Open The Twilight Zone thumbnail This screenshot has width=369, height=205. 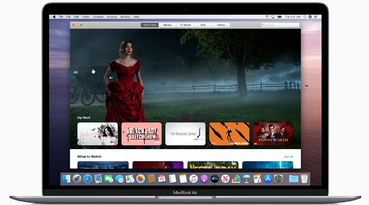185,134
